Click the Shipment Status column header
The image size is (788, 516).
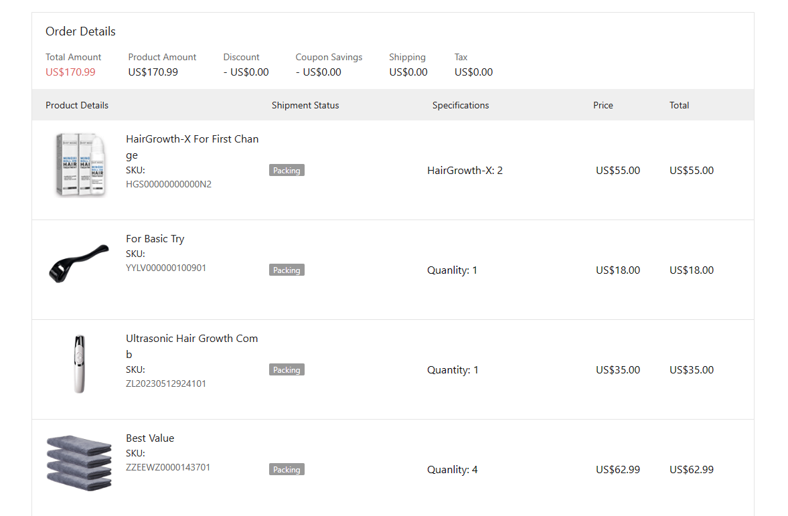[x=305, y=105]
